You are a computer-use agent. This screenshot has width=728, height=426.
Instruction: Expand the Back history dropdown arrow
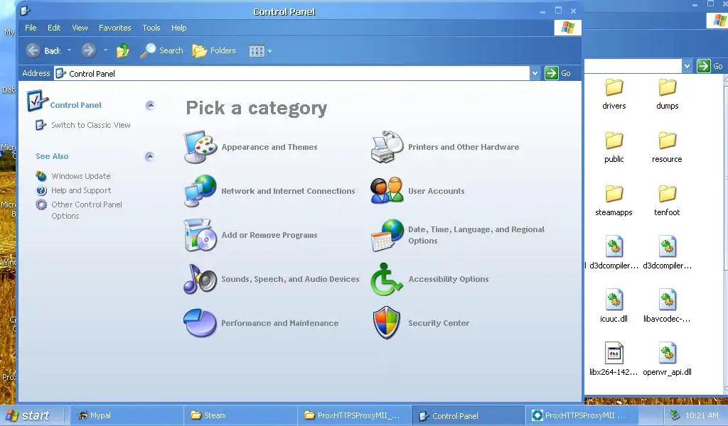tap(69, 50)
